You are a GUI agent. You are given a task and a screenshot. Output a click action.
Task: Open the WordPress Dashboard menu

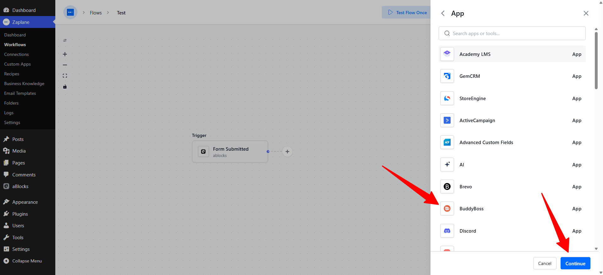point(28,10)
